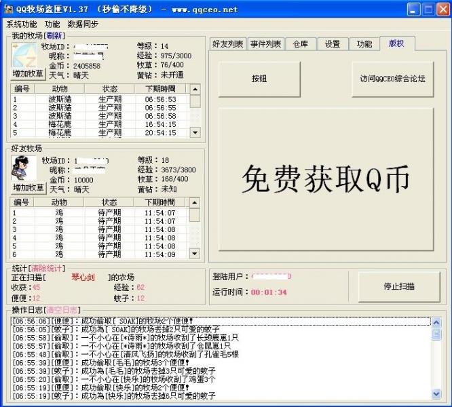Click the operation log scrollbar thumb
The image size is (452, 407).
pos(436,334)
